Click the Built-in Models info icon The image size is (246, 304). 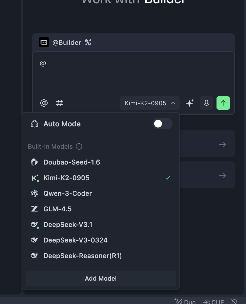pos(79,146)
